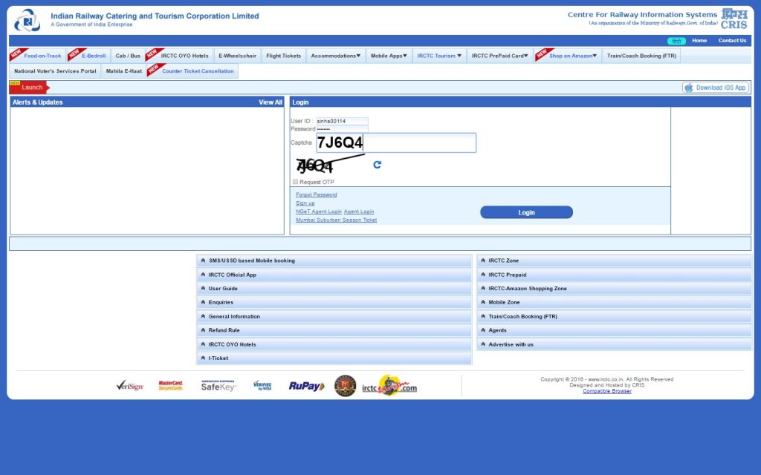
Task: Switch language with the Hindi toggle button
Action: pos(676,41)
